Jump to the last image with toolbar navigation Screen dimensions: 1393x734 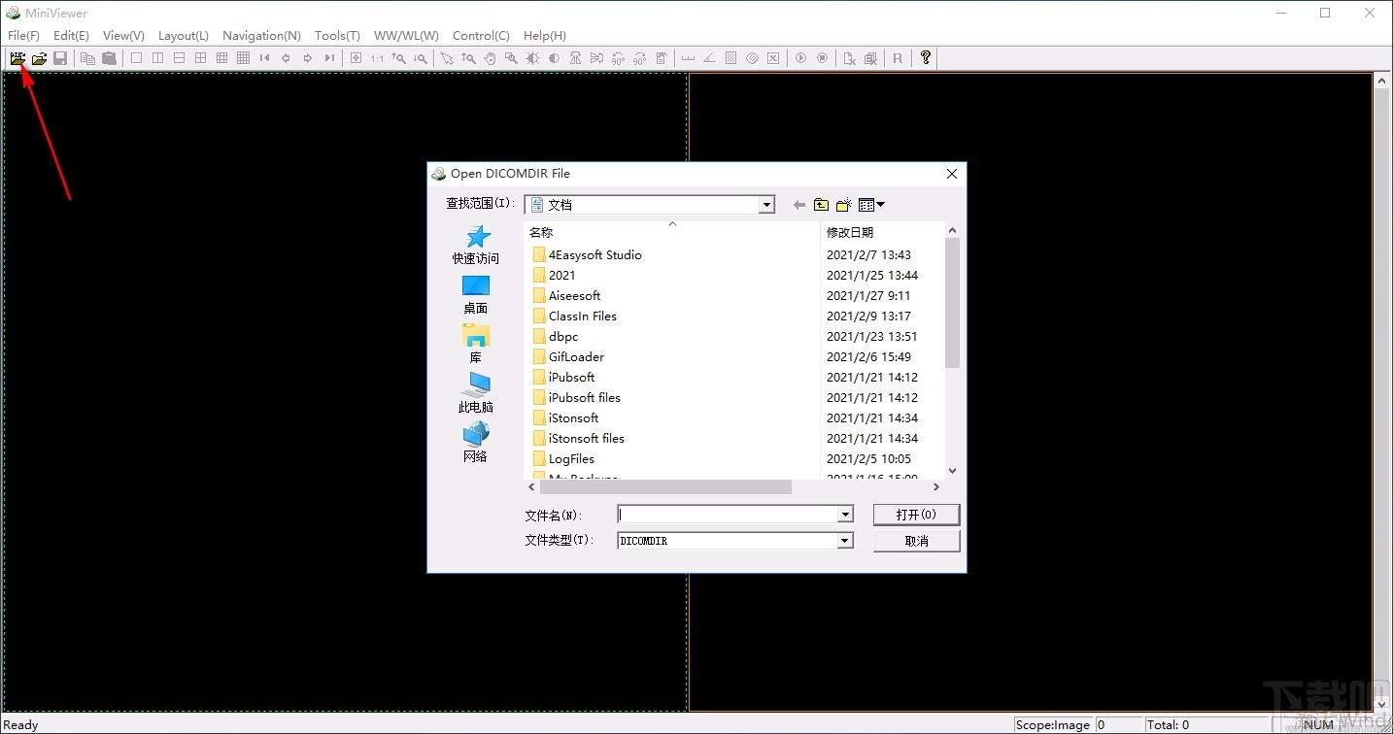329,58
